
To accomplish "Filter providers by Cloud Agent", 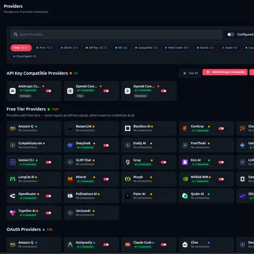I will tap(25, 56).
